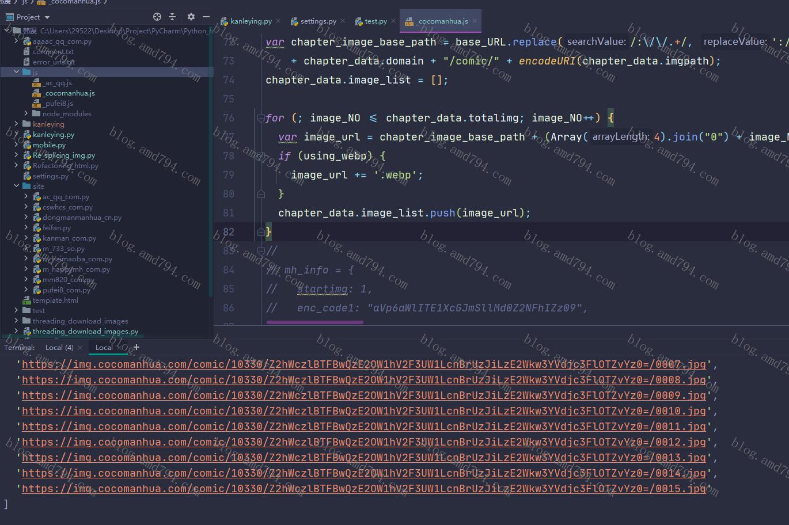Expand the node_modules folder
789x525 pixels.
(26, 113)
